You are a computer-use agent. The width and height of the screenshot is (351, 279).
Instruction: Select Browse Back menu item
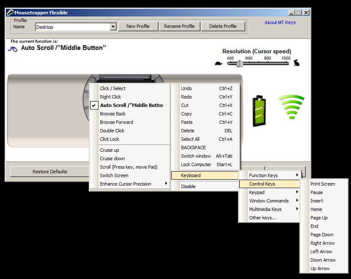(x=130, y=114)
